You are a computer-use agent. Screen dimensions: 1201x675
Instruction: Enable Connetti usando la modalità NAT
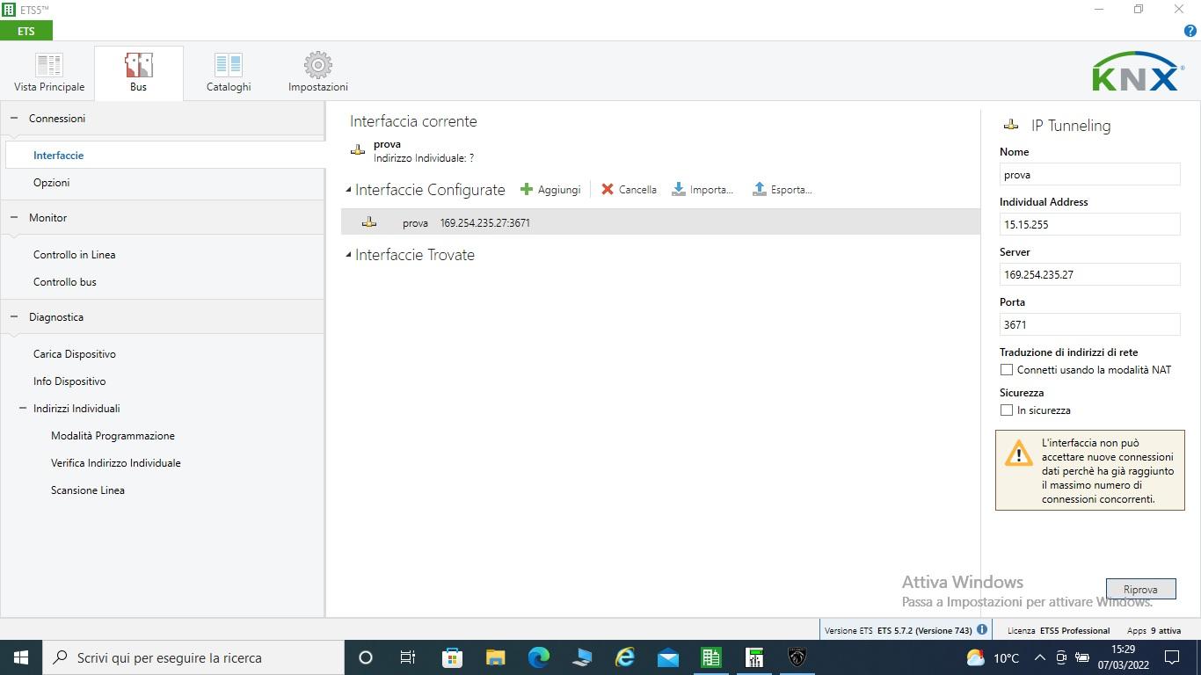click(x=1007, y=370)
